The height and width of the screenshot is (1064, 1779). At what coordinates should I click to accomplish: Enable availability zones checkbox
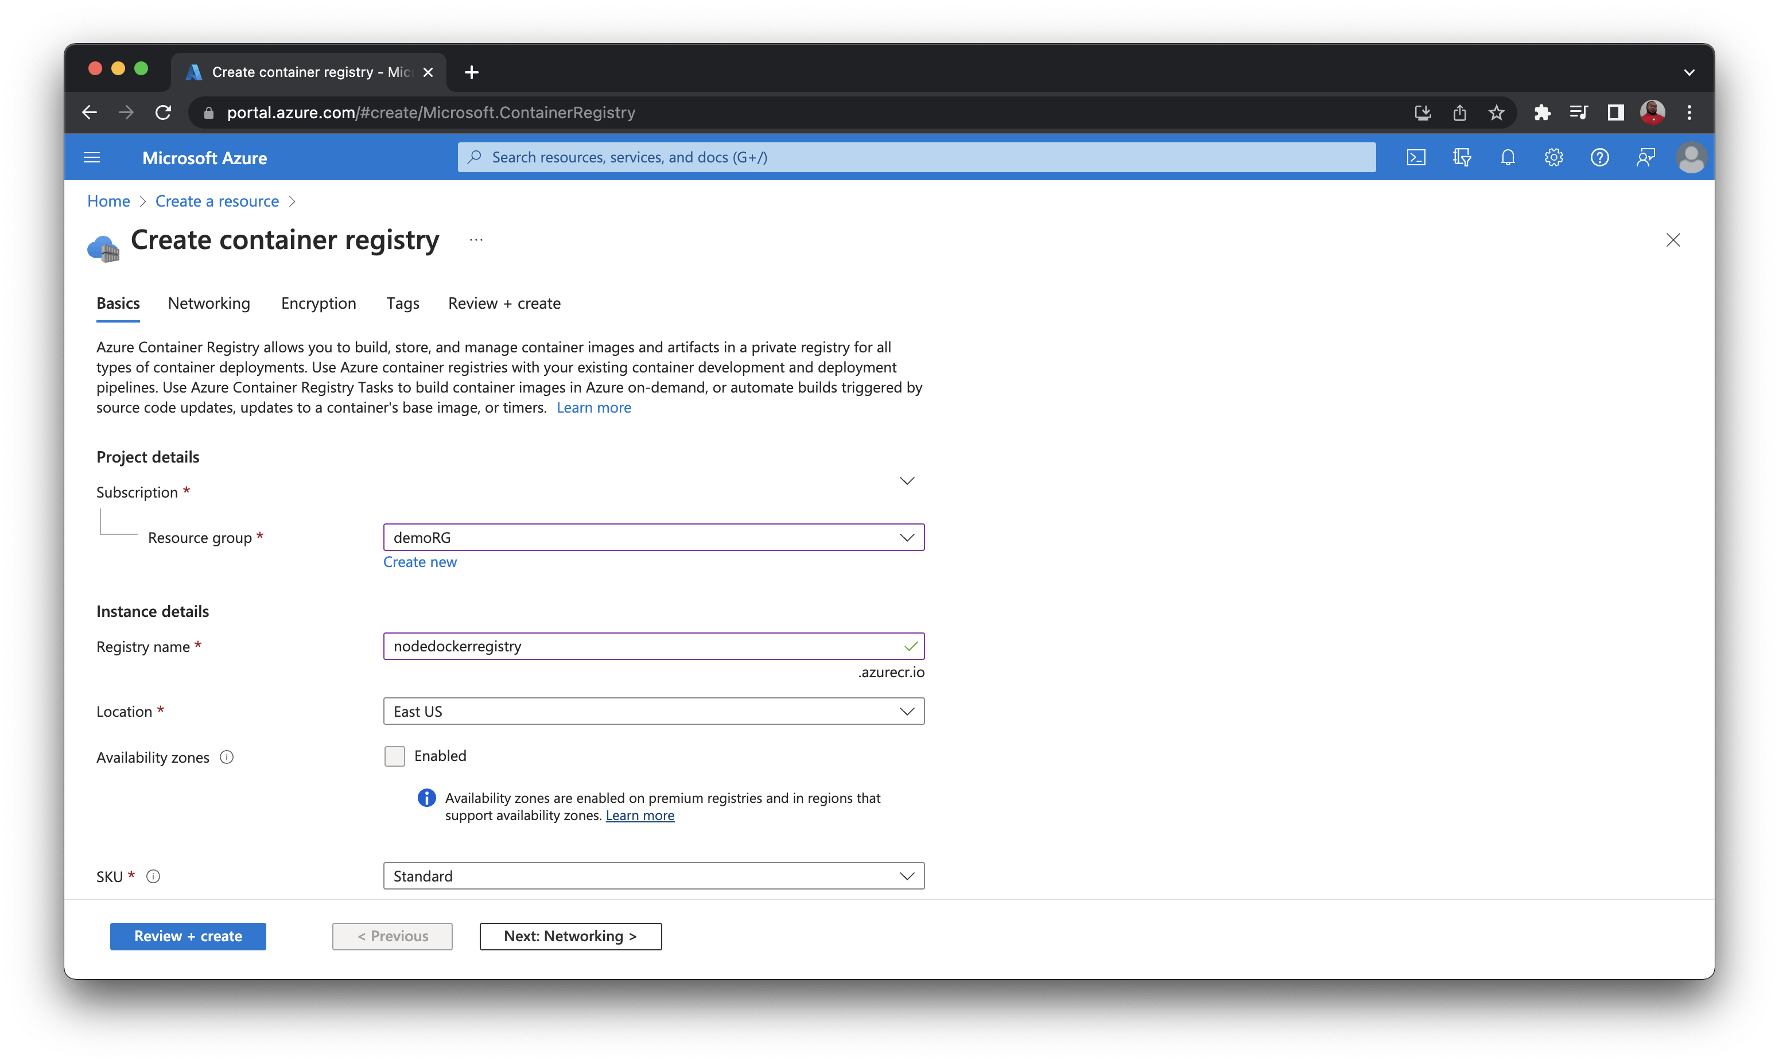point(395,756)
